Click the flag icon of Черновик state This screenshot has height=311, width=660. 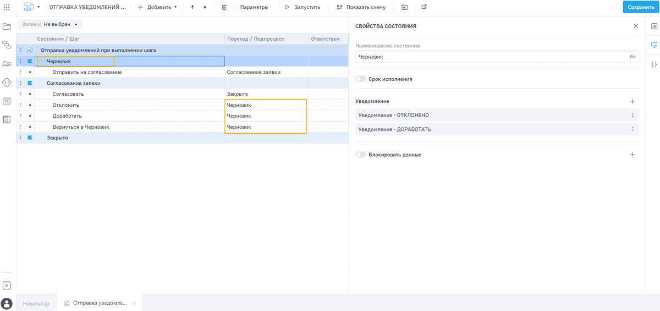point(30,61)
